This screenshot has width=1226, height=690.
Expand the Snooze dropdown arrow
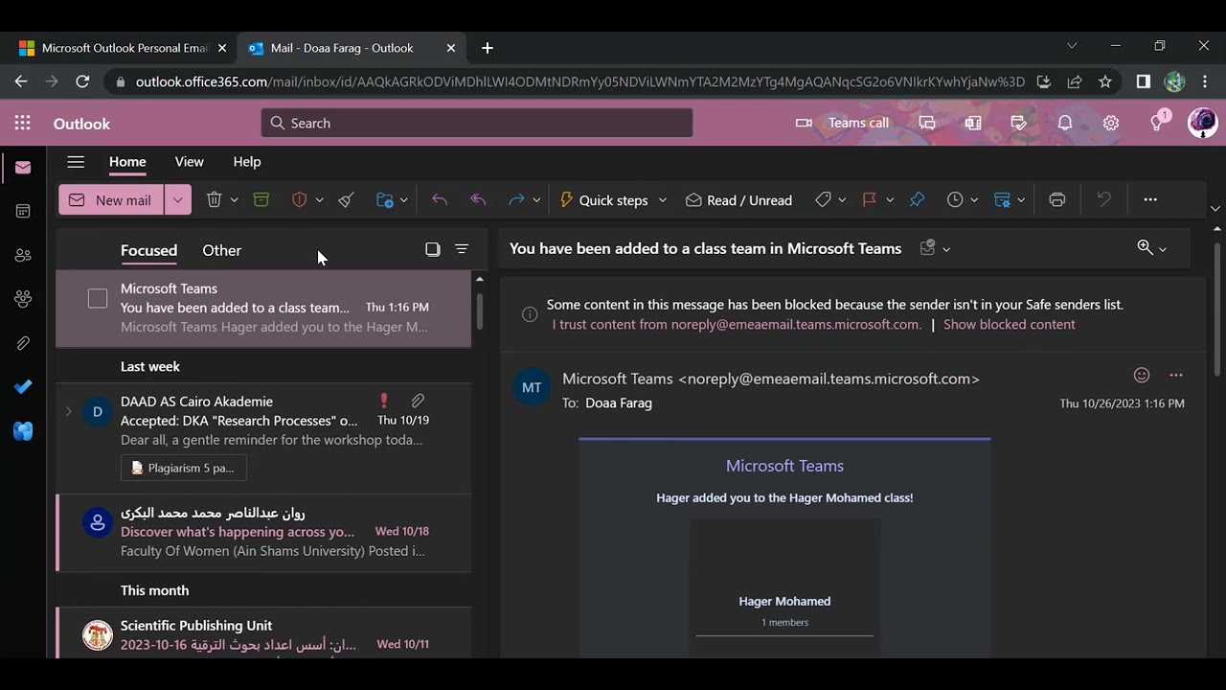point(974,199)
